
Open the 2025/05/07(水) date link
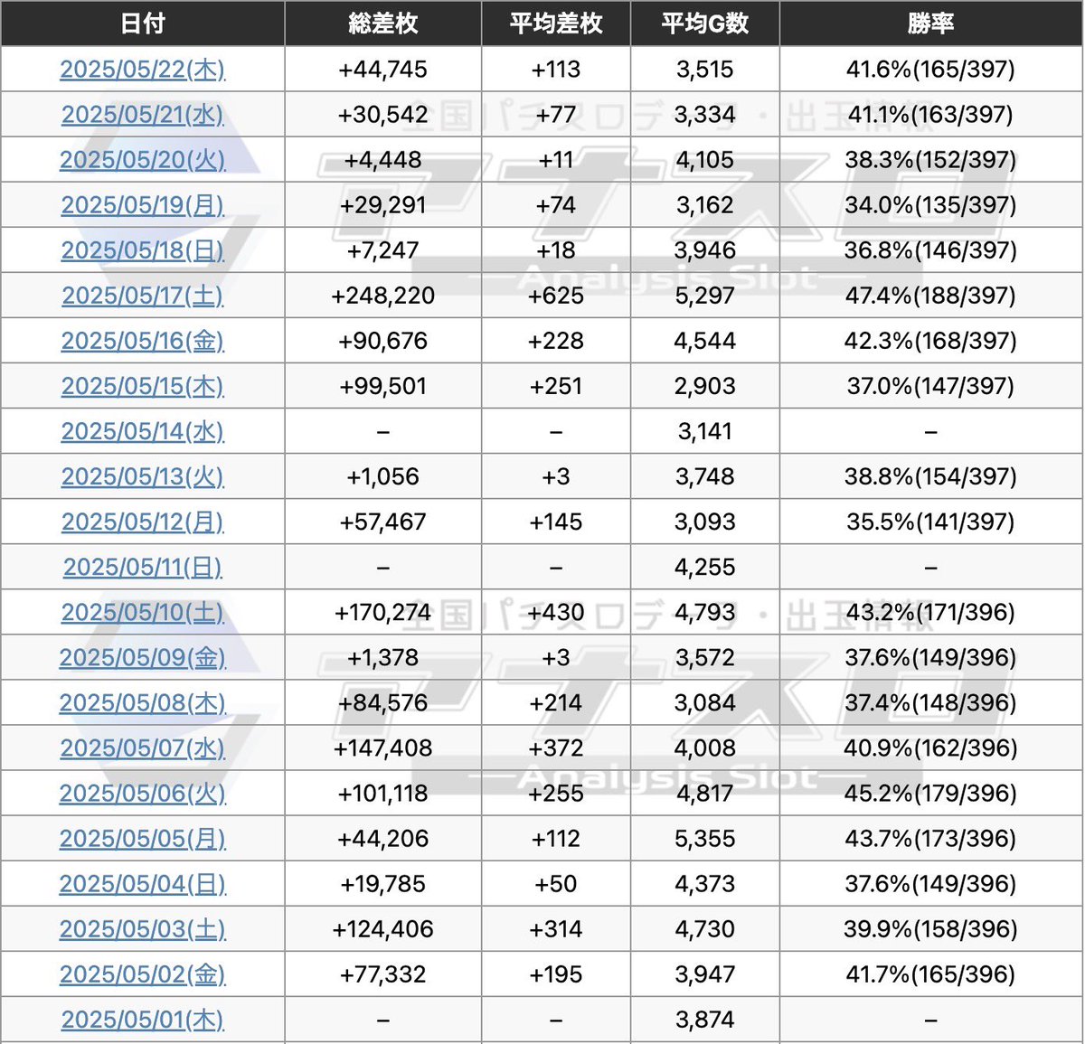(x=143, y=748)
